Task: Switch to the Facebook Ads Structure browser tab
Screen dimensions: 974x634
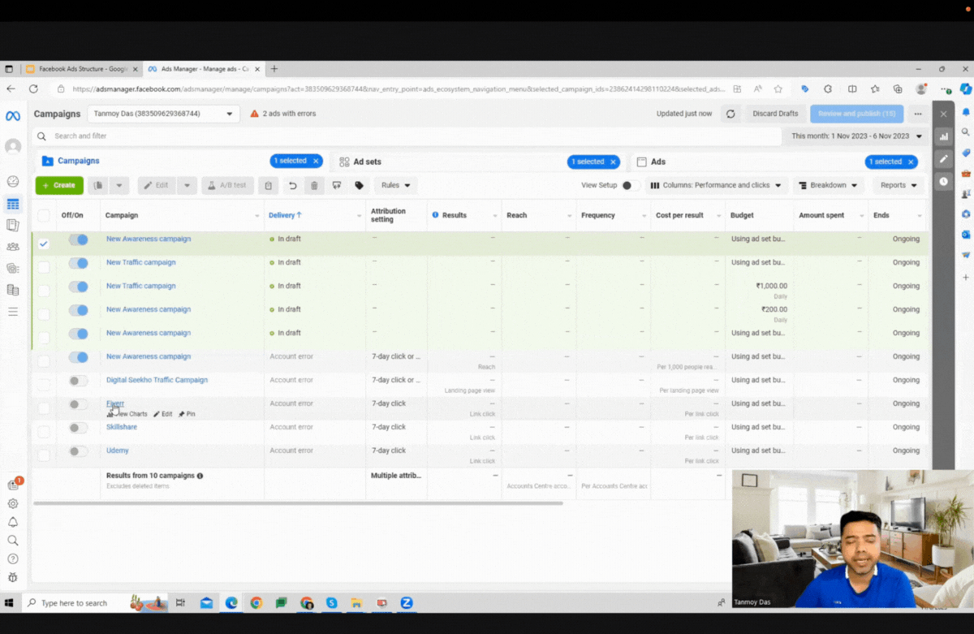Action: [82, 69]
